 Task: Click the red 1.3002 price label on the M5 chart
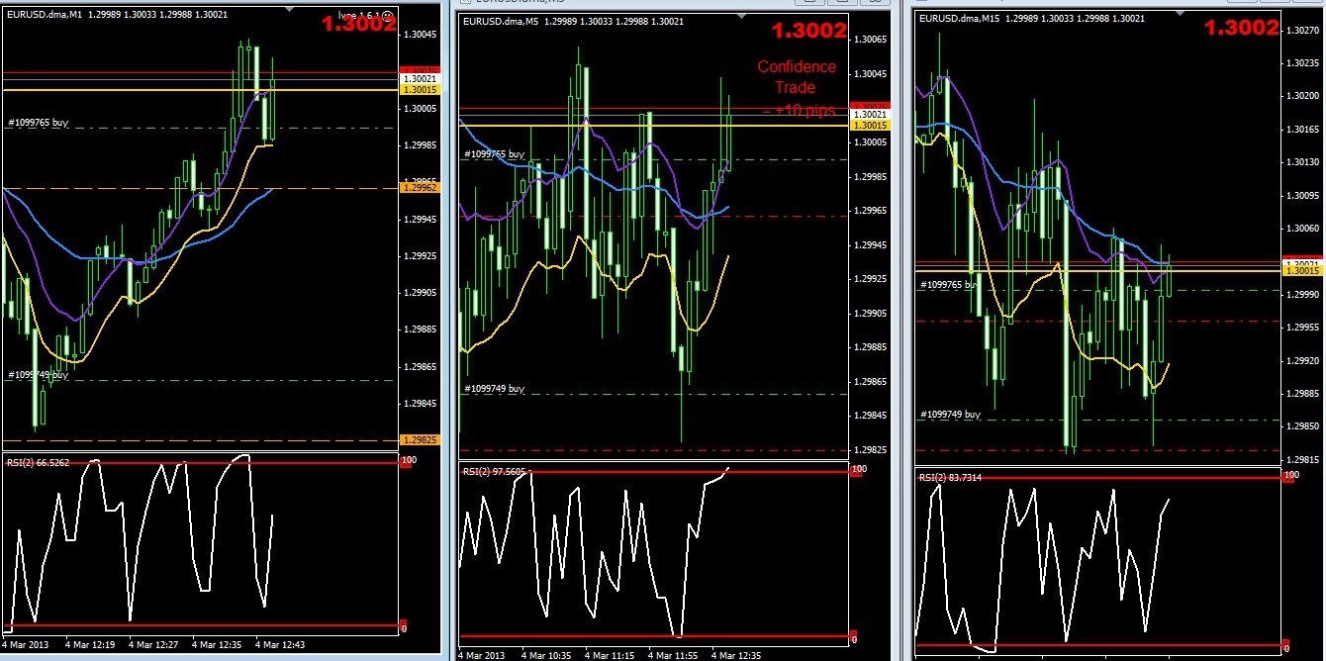click(808, 31)
